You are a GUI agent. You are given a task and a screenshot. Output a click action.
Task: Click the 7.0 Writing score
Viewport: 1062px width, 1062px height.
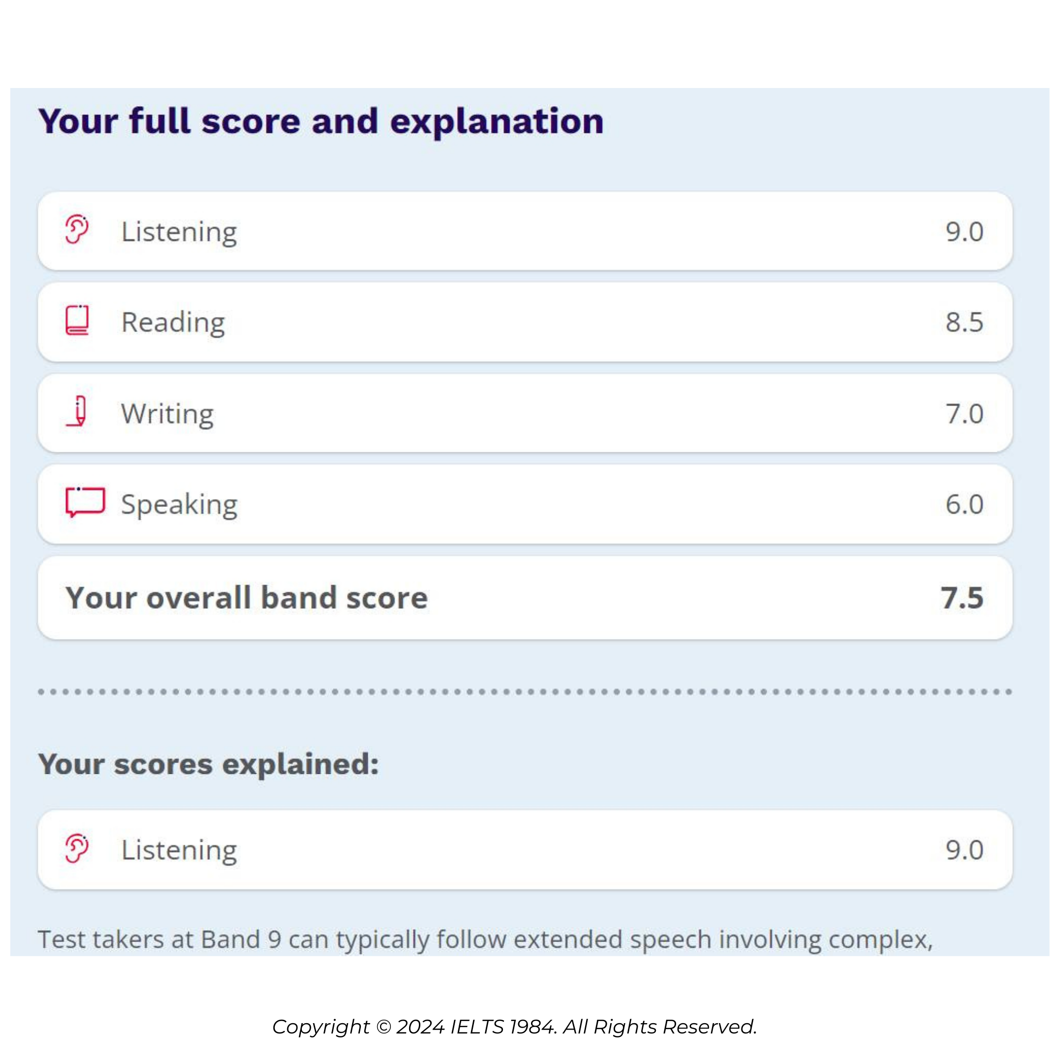pos(964,413)
